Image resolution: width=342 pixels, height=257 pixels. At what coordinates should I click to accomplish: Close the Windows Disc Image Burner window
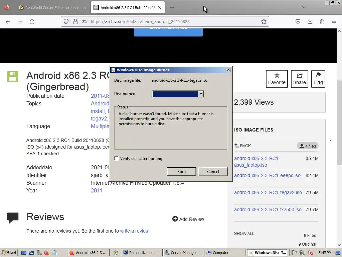click(228, 70)
